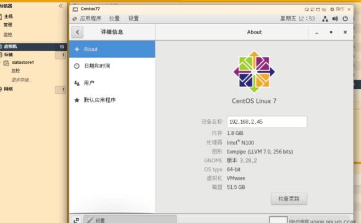
Task: Click the virtualization value VMware
Action: pos(236,178)
